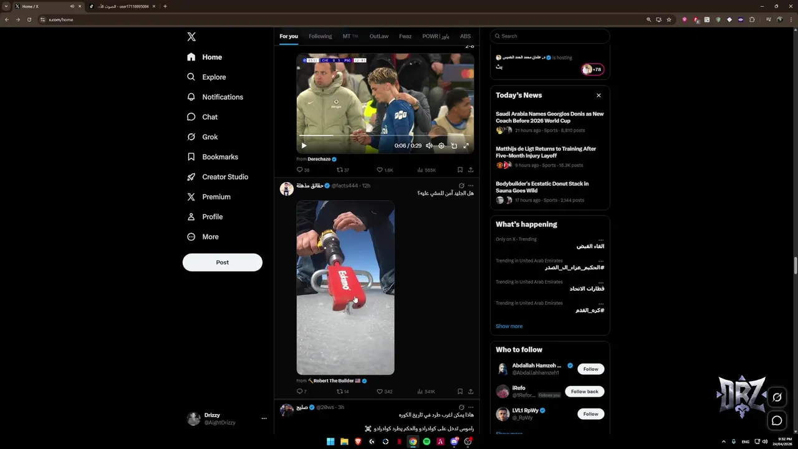
Task: Bookmark page with the address bar star
Action: pos(669,19)
